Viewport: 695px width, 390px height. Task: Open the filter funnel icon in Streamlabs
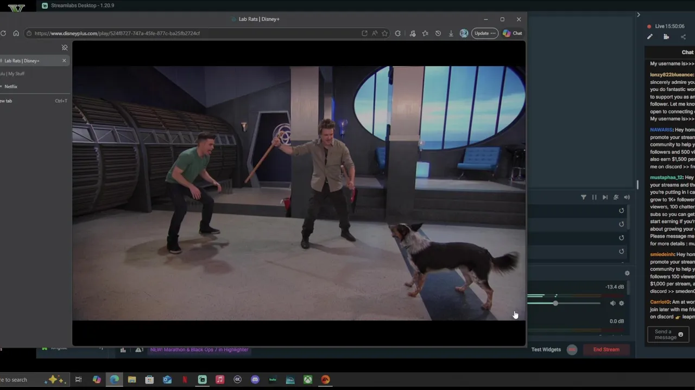(x=584, y=198)
